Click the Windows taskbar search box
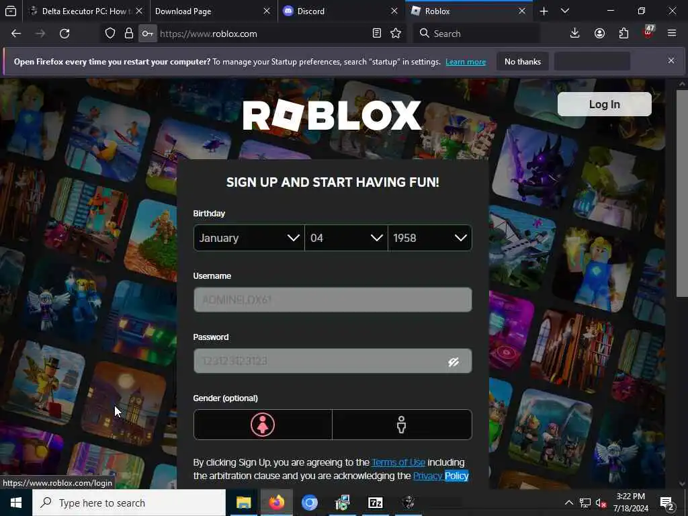This screenshot has height=516, width=688. (x=129, y=503)
